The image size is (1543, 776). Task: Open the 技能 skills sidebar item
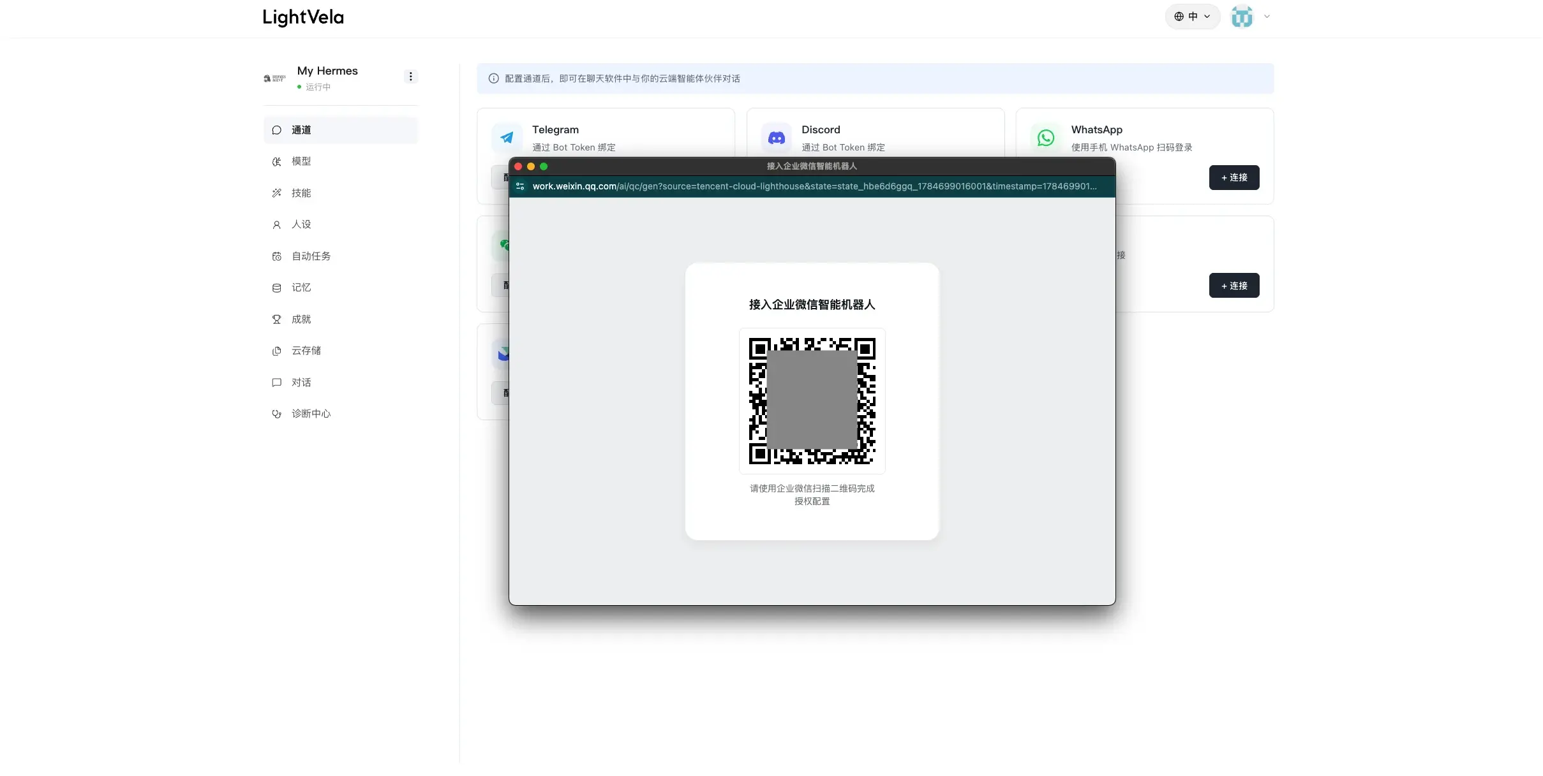point(340,193)
